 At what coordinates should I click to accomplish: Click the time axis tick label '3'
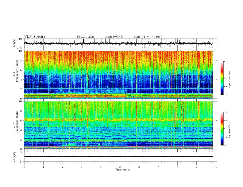pyautogui.click(x=82, y=167)
